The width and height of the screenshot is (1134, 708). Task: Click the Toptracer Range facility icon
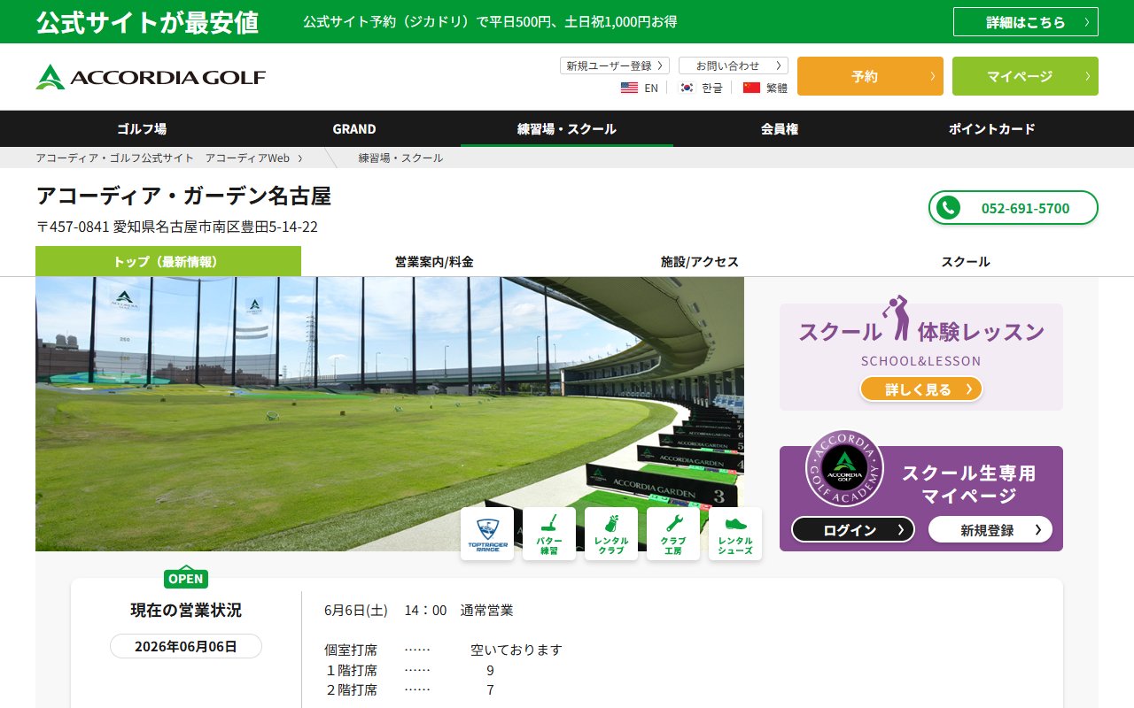pos(487,534)
